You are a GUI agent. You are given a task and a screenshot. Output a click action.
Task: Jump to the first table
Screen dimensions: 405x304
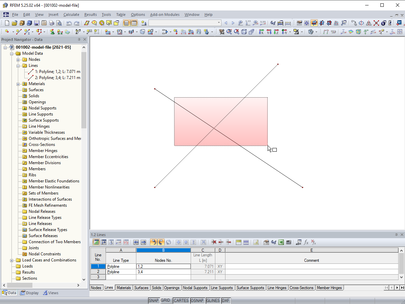click(x=386, y=287)
